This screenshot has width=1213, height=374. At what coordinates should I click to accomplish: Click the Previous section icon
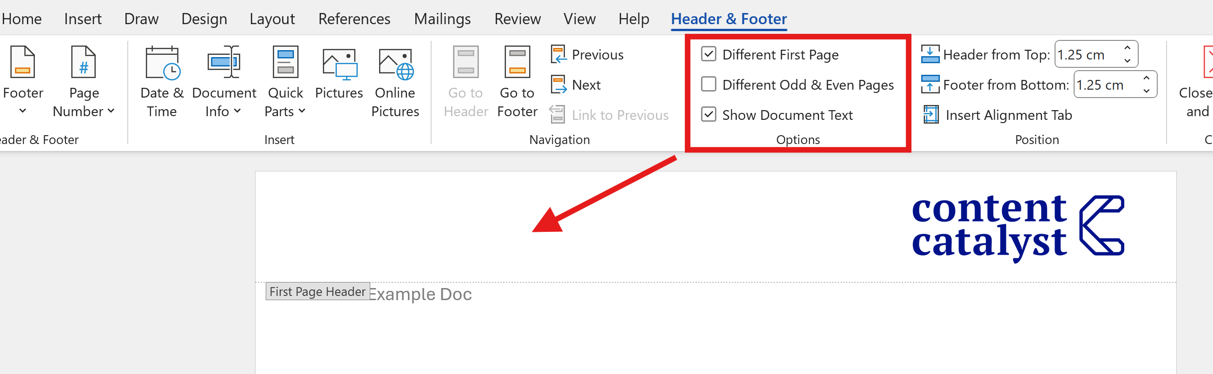558,54
